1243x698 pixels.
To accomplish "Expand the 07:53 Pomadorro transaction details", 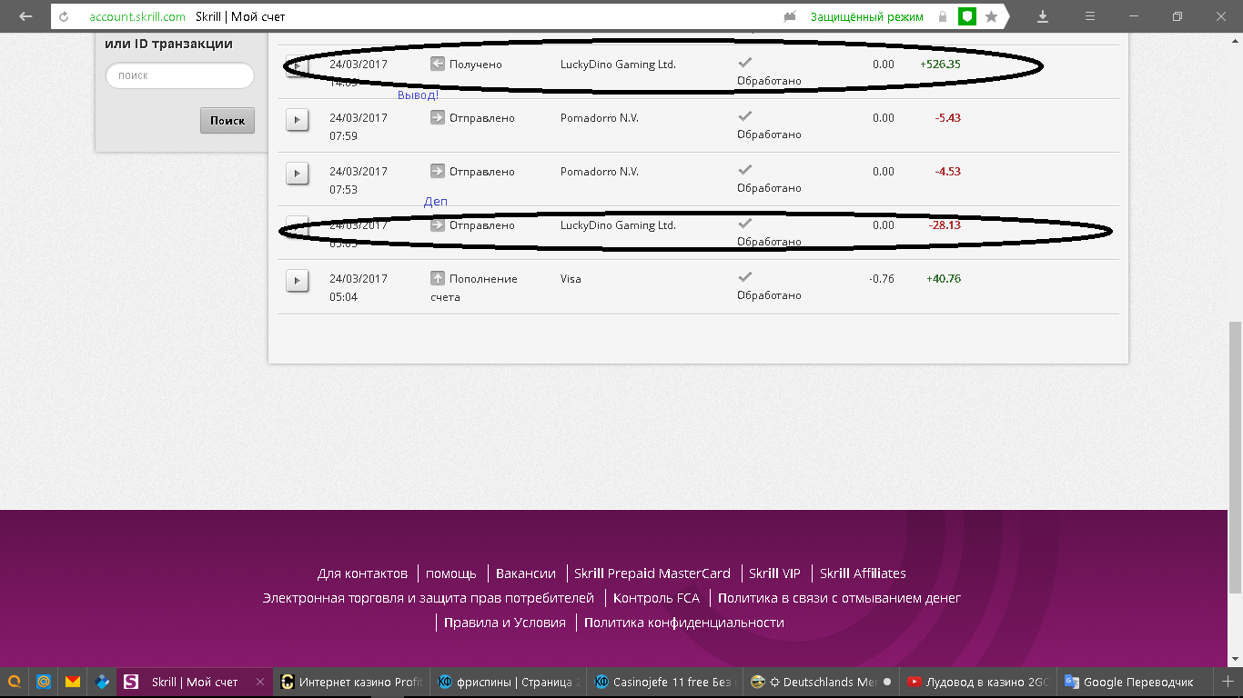I will pyautogui.click(x=298, y=173).
